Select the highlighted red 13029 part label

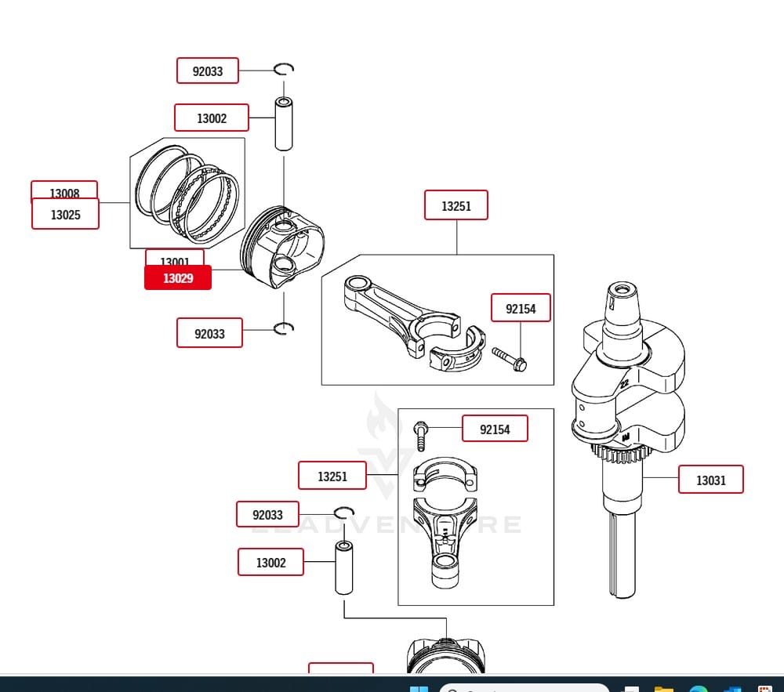178,277
